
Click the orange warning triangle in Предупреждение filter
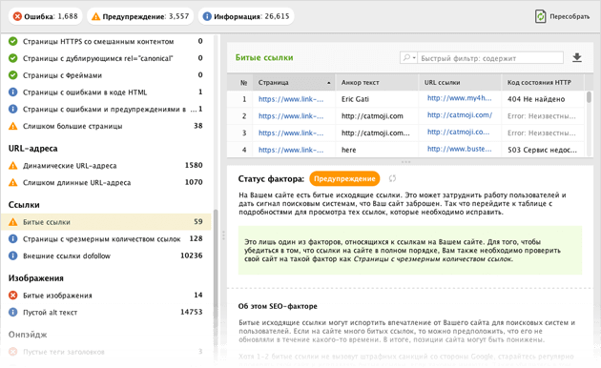point(95,16)
